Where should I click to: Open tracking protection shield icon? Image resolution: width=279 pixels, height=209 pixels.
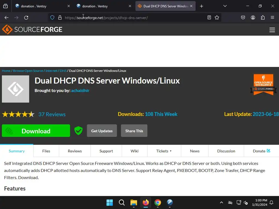tap(52, 18)
